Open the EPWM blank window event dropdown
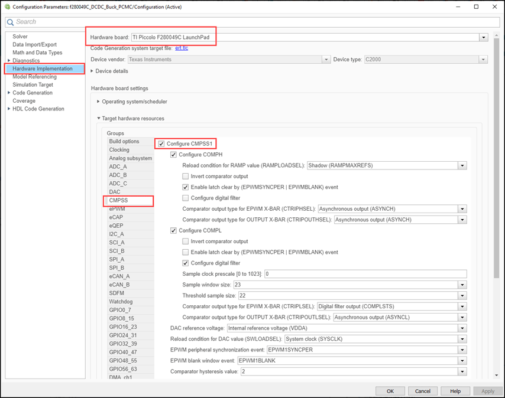The width and height of the screenshot is (505, 398). pyautogui.click(x=462, y=361)
